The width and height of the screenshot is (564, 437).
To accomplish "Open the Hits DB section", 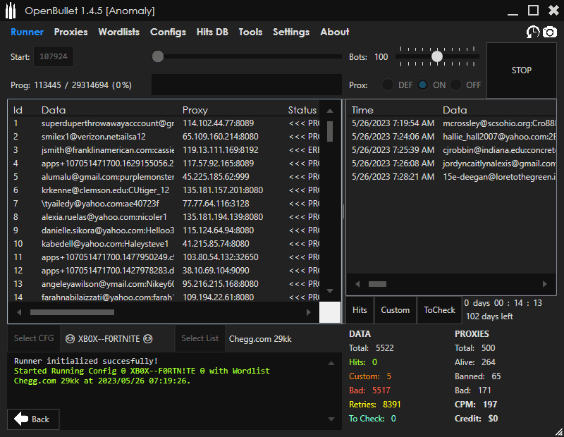I will [212, 32].
